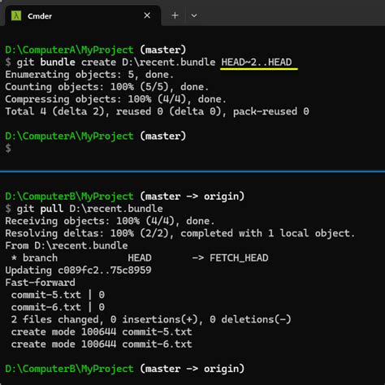Click 'Counting objects: 100% (5/5), done.' line

tap(106, 87)
